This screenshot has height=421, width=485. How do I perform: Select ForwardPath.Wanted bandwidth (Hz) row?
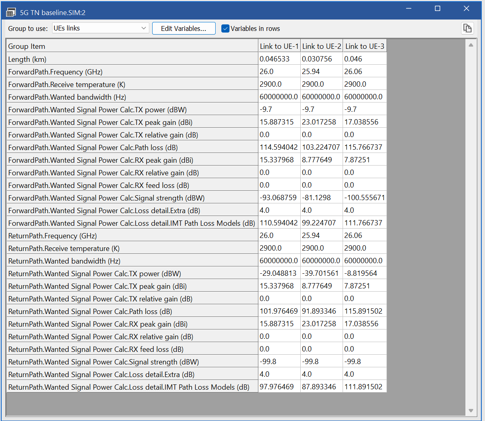(x=132, y=97)
